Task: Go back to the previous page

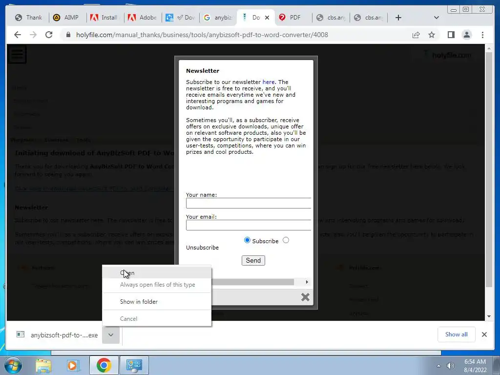Action: (x=18, y=35)
